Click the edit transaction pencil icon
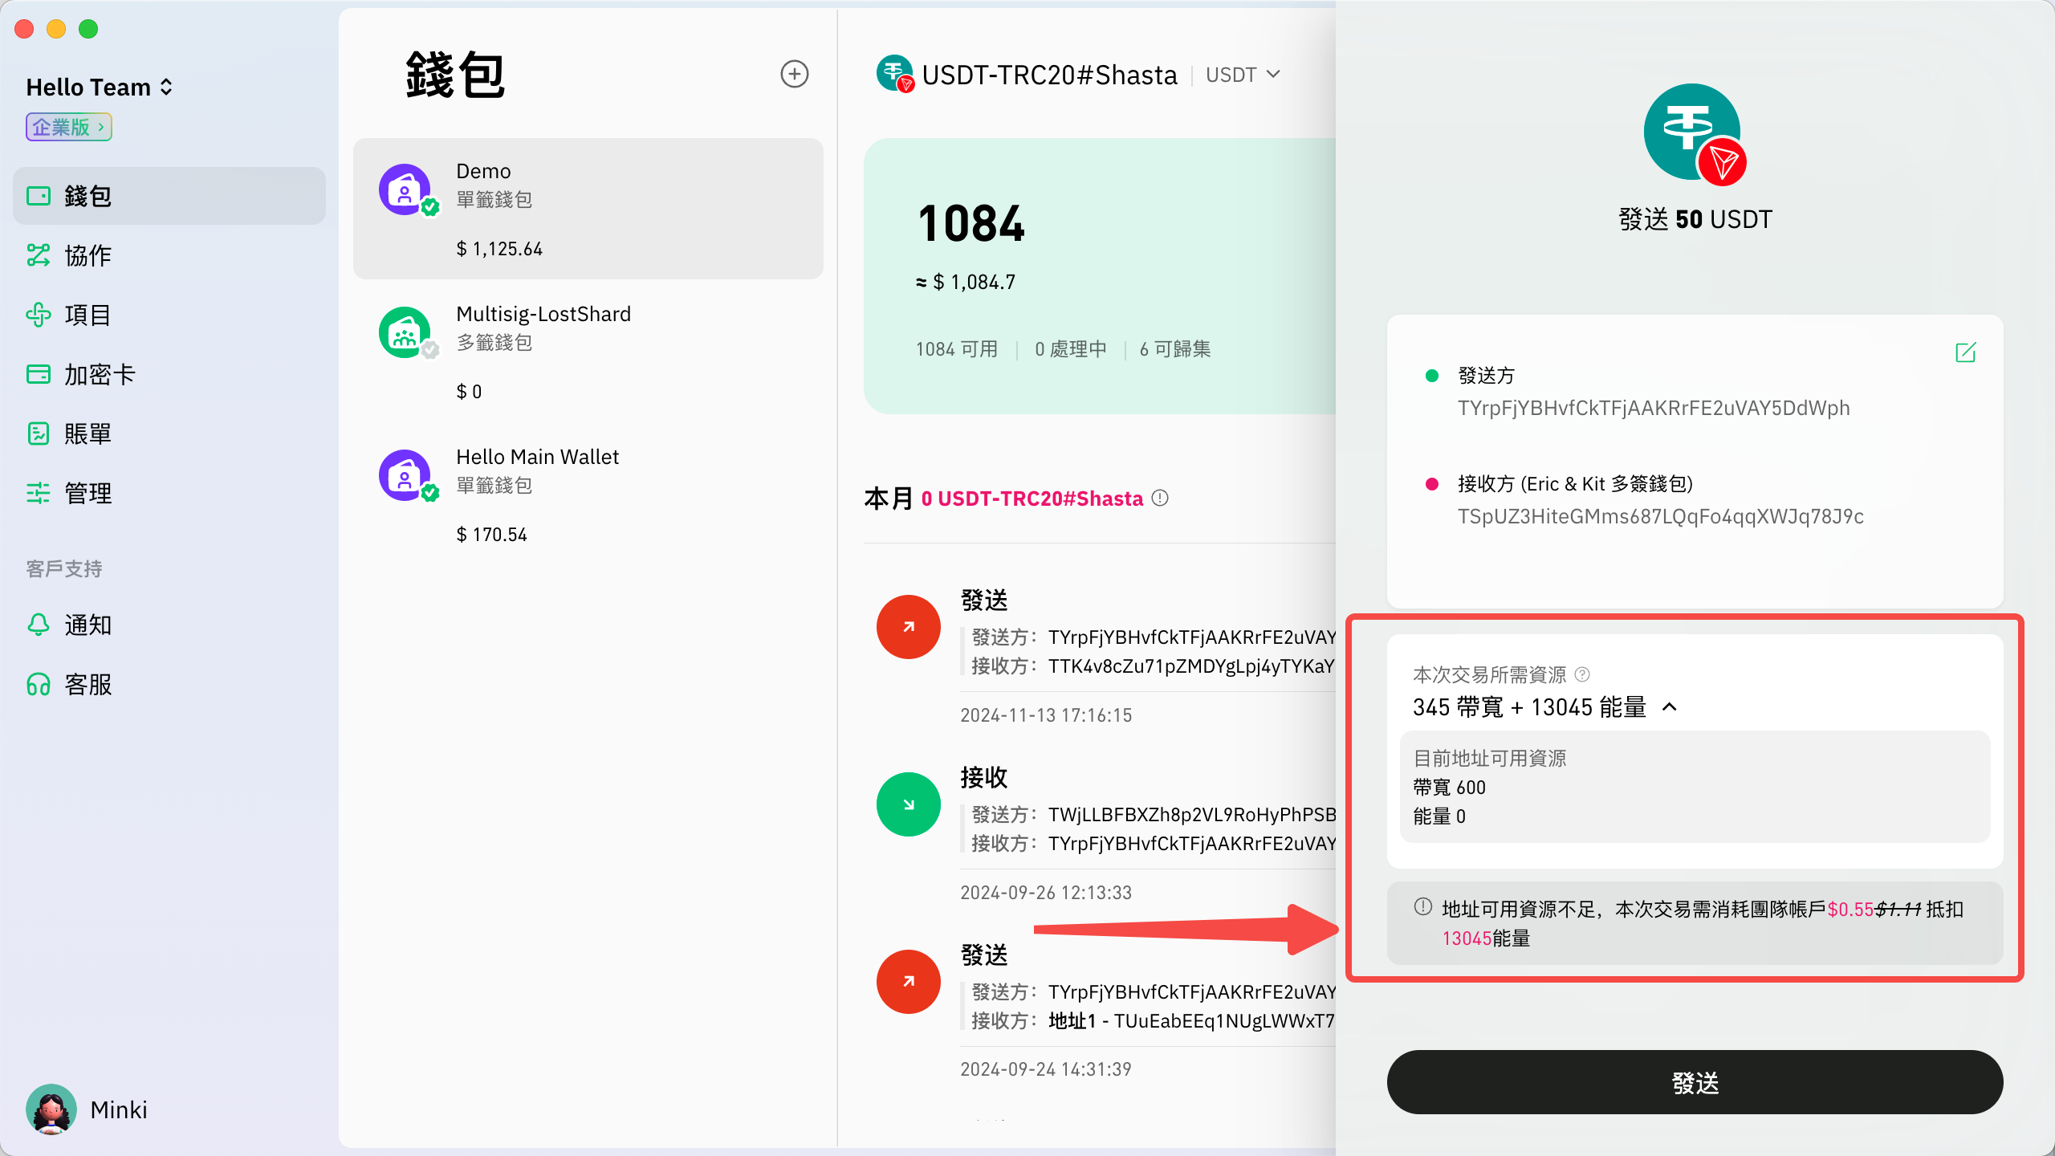The width and height of the screenshot is (2055, 1156). tap(1965, 352)
